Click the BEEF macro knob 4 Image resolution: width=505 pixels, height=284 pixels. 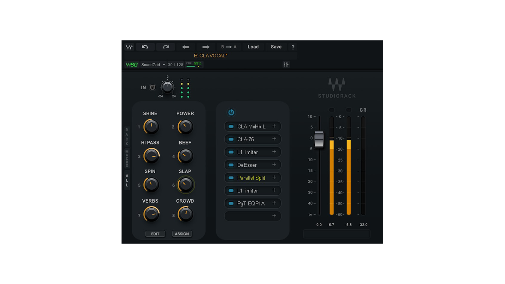point(186,156)
